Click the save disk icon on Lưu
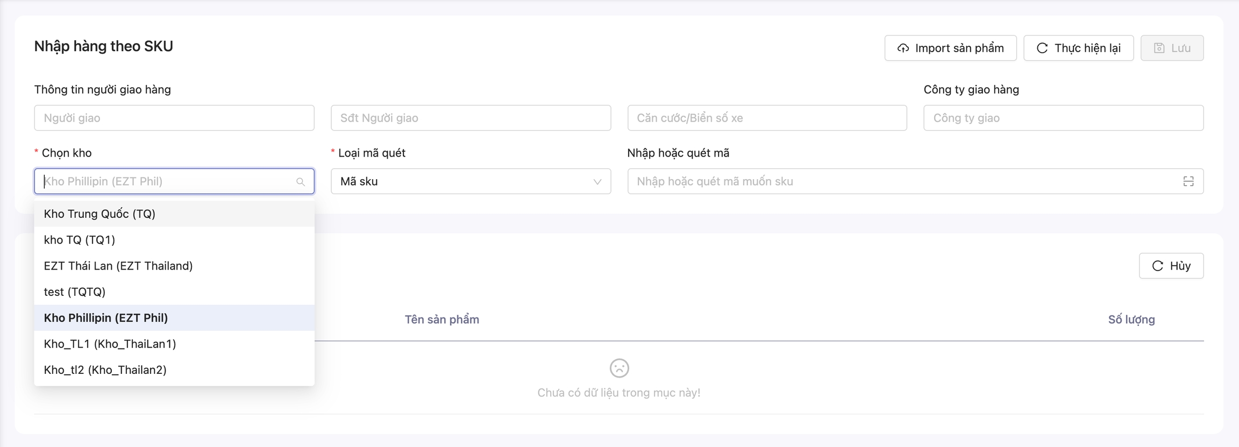Image resolution: width=1239 pixels, height=447 pixels. (1159, 48)
